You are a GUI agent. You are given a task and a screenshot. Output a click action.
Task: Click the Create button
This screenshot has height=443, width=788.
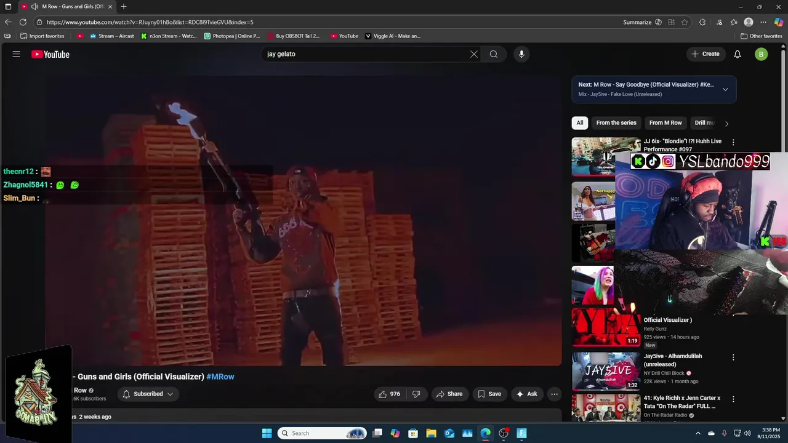click(x=706, y=54)
